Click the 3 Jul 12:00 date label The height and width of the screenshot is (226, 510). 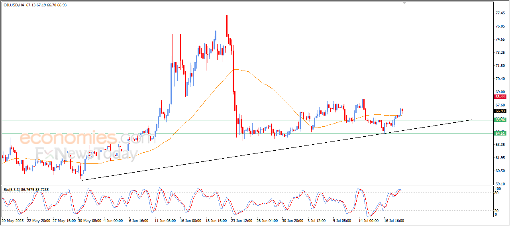(317, 220)
